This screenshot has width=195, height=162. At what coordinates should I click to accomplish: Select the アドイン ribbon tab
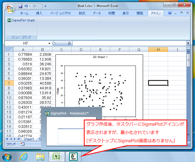point(156,13)
